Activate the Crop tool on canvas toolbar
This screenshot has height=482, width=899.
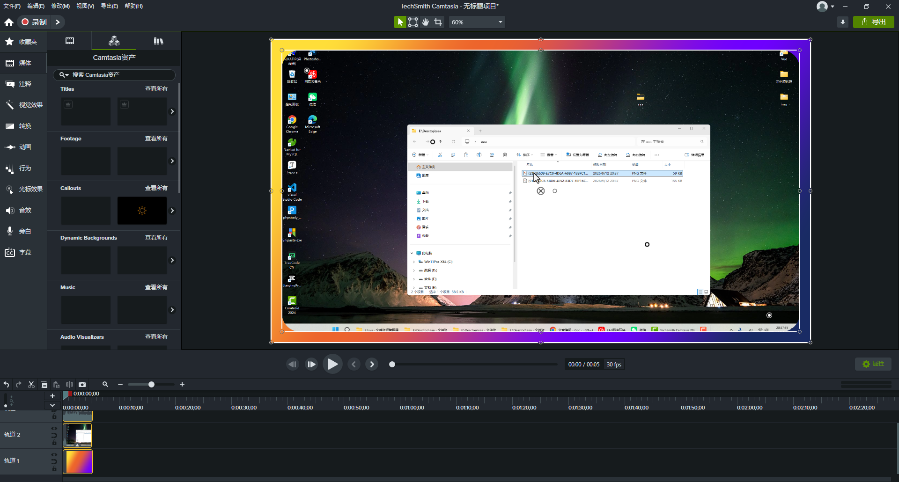click(x=438, y=22)
